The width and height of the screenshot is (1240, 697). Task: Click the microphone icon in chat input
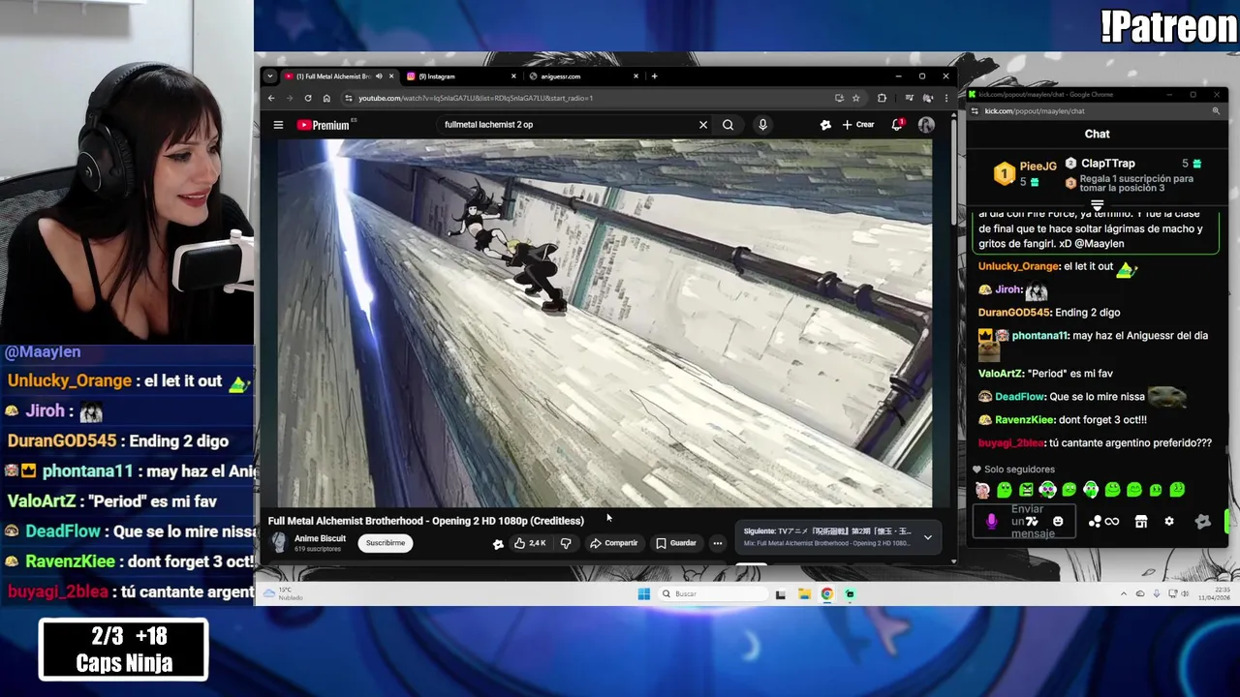(x=991, y=521)
